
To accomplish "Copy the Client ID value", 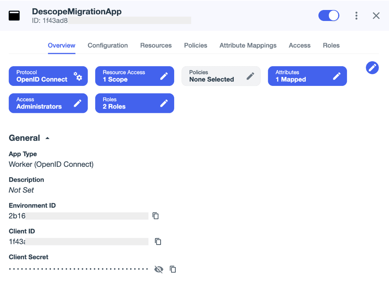I will coord(158,241).
